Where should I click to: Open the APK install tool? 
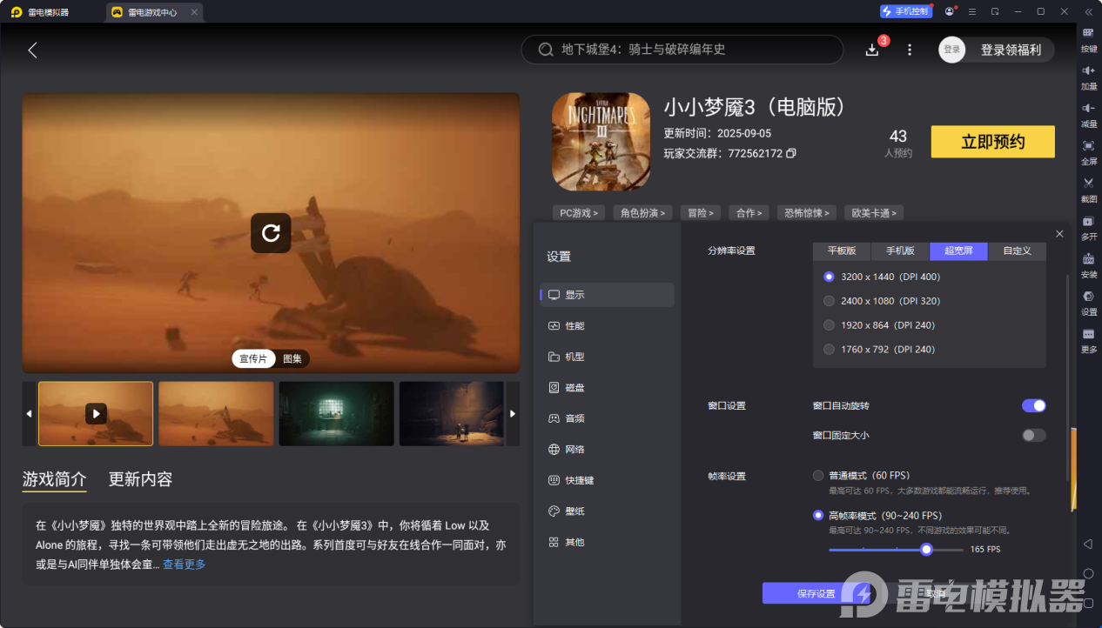(x=1088, y=266)
